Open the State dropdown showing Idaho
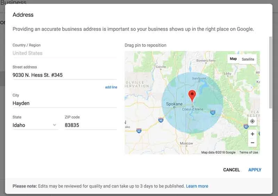Image resolution: width=278 pixels, height=196 pixels. click(x=35, y=125)
